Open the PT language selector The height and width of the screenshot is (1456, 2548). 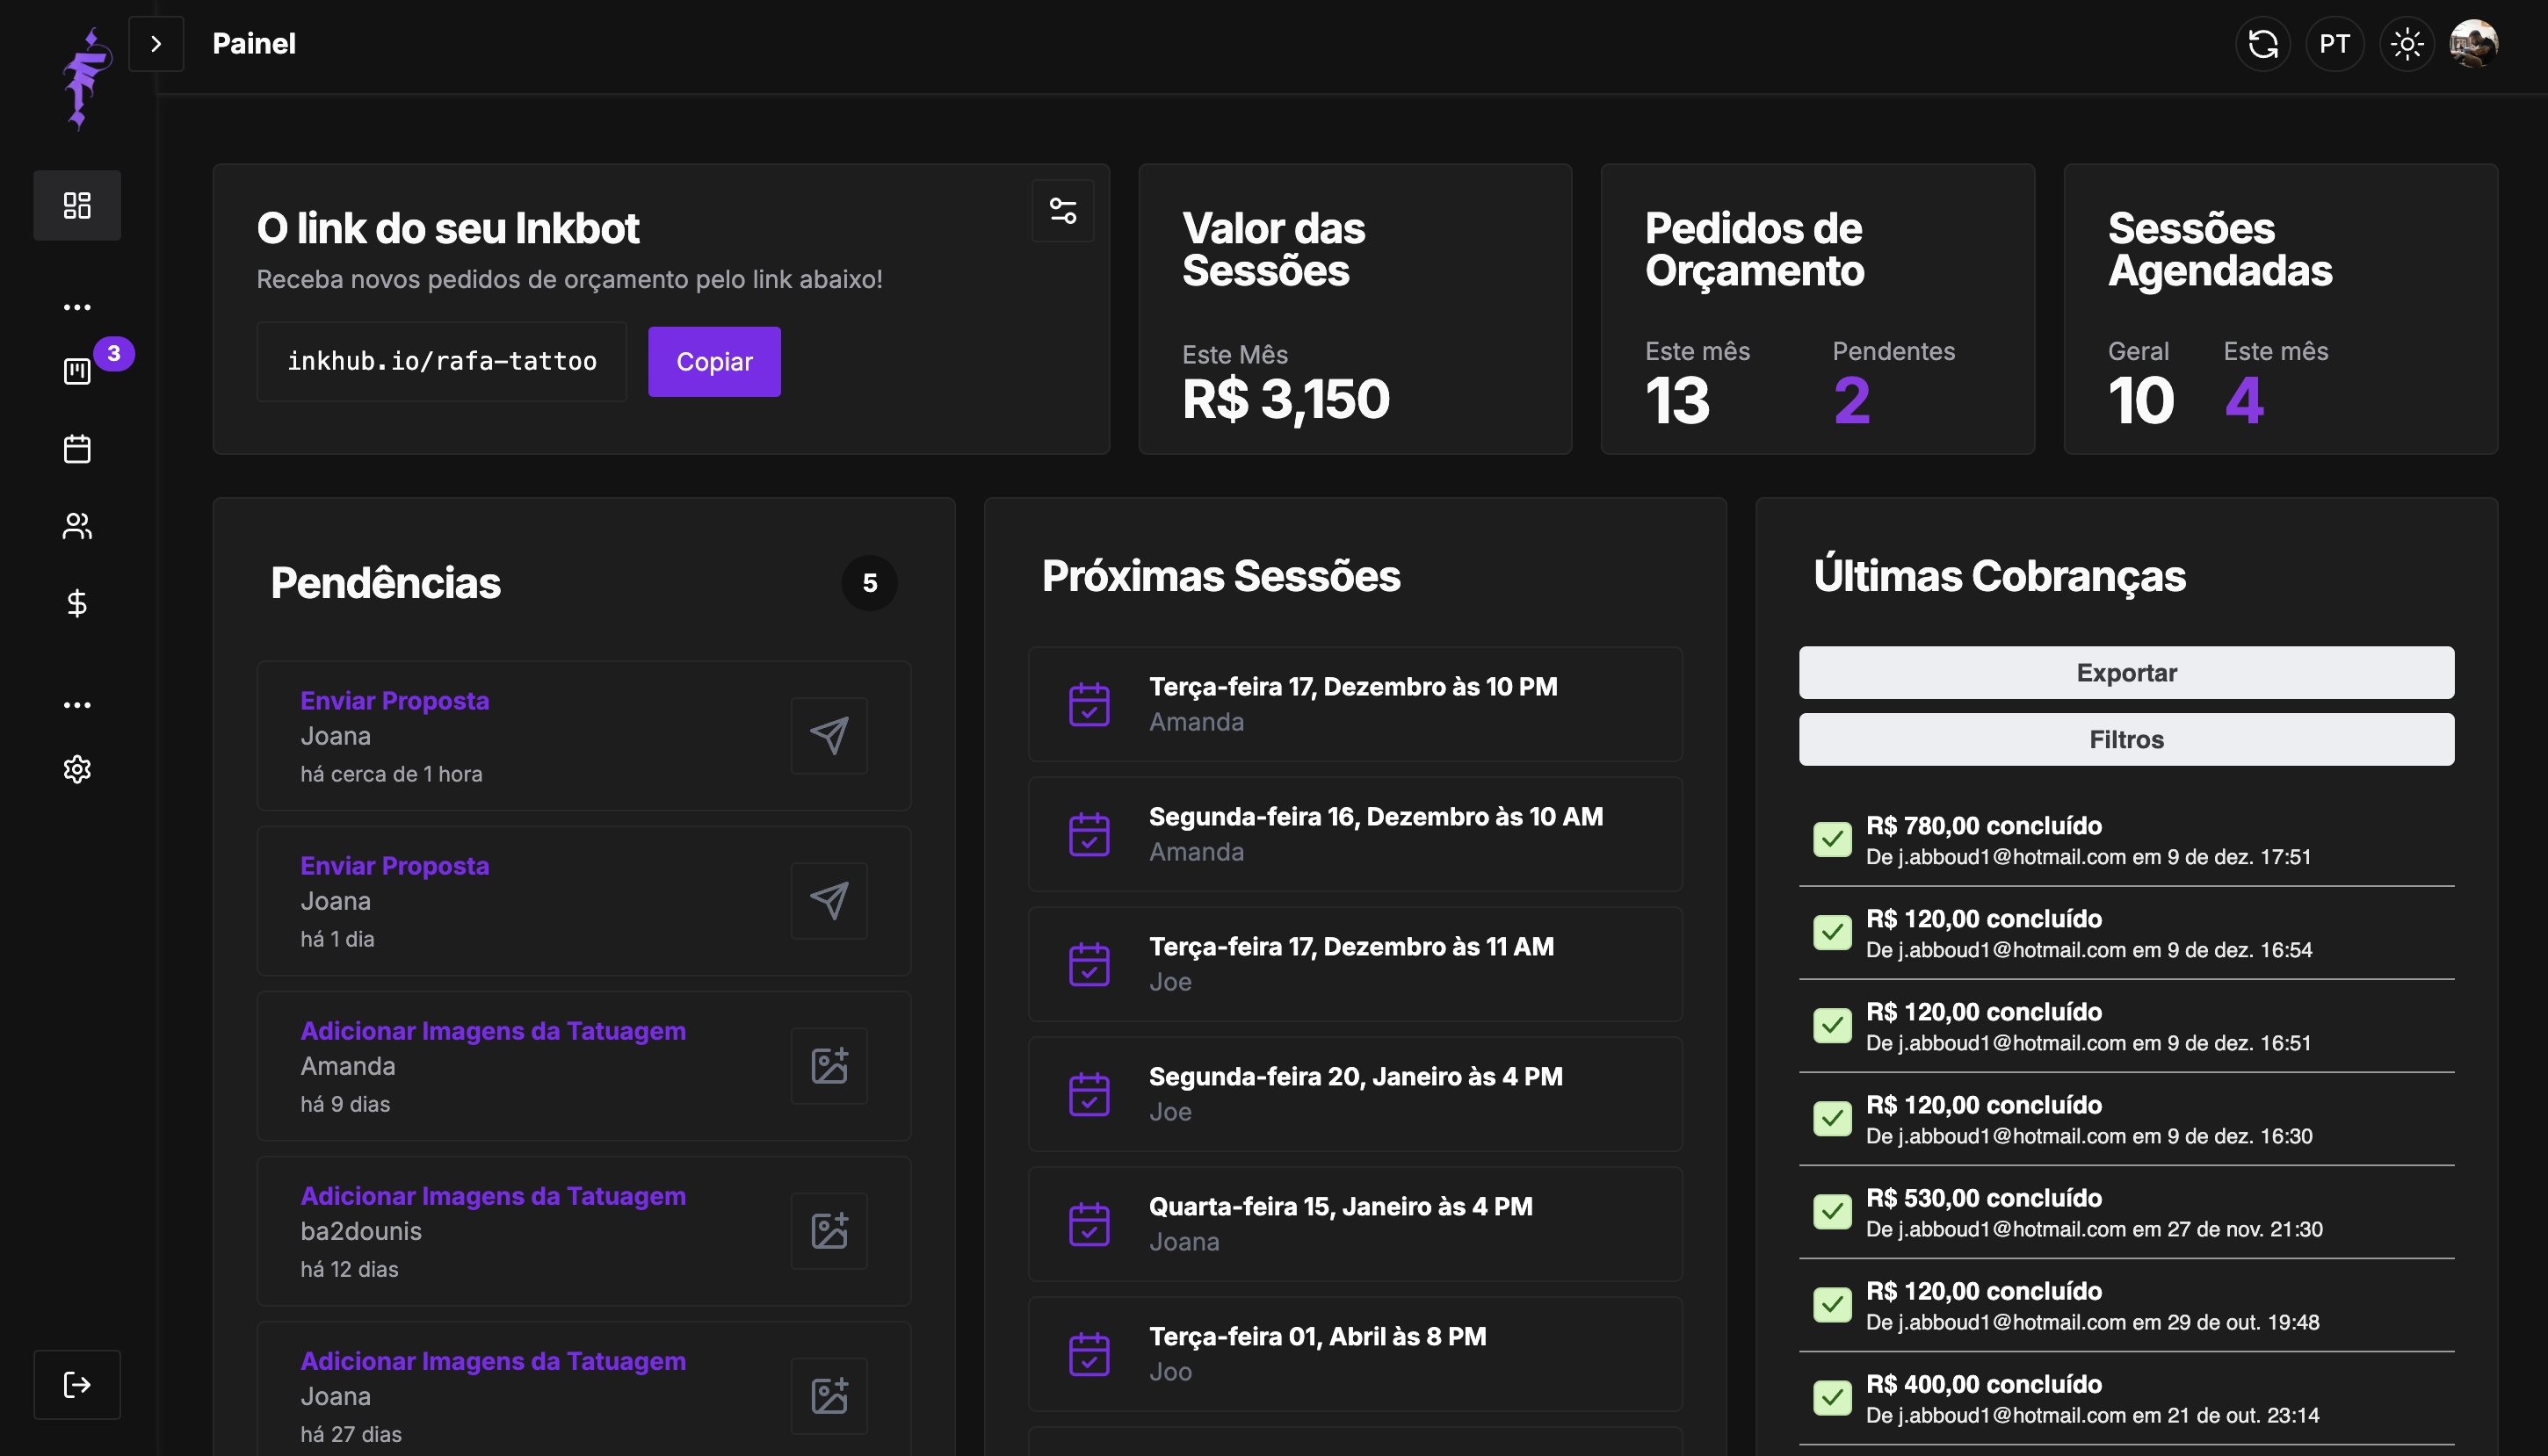[x=2334, y=44]
